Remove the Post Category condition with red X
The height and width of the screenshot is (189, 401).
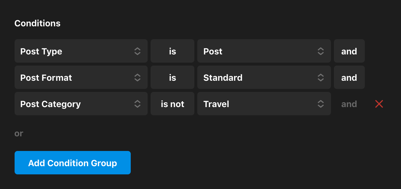pos(379,104)
